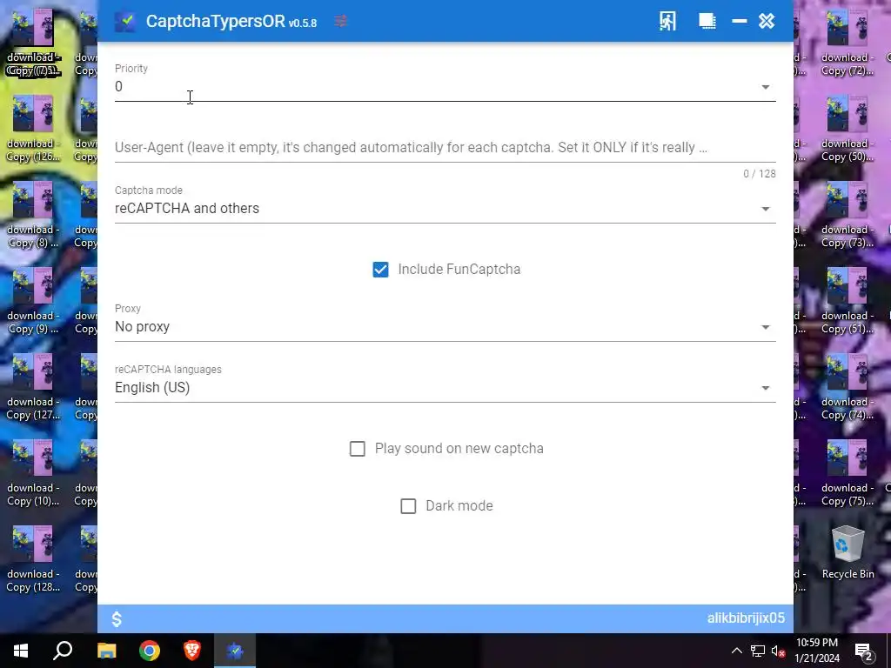The image size is (891, 668).
Task: Open File Explorer from the taskbar
Action: [106, 651]
